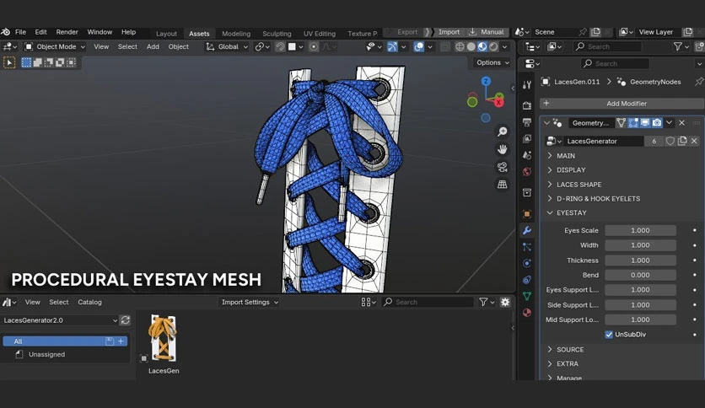This screenshot has width=705, height=408.
Task: Open the Render properties tab
Action: click(x=527, y=105)
